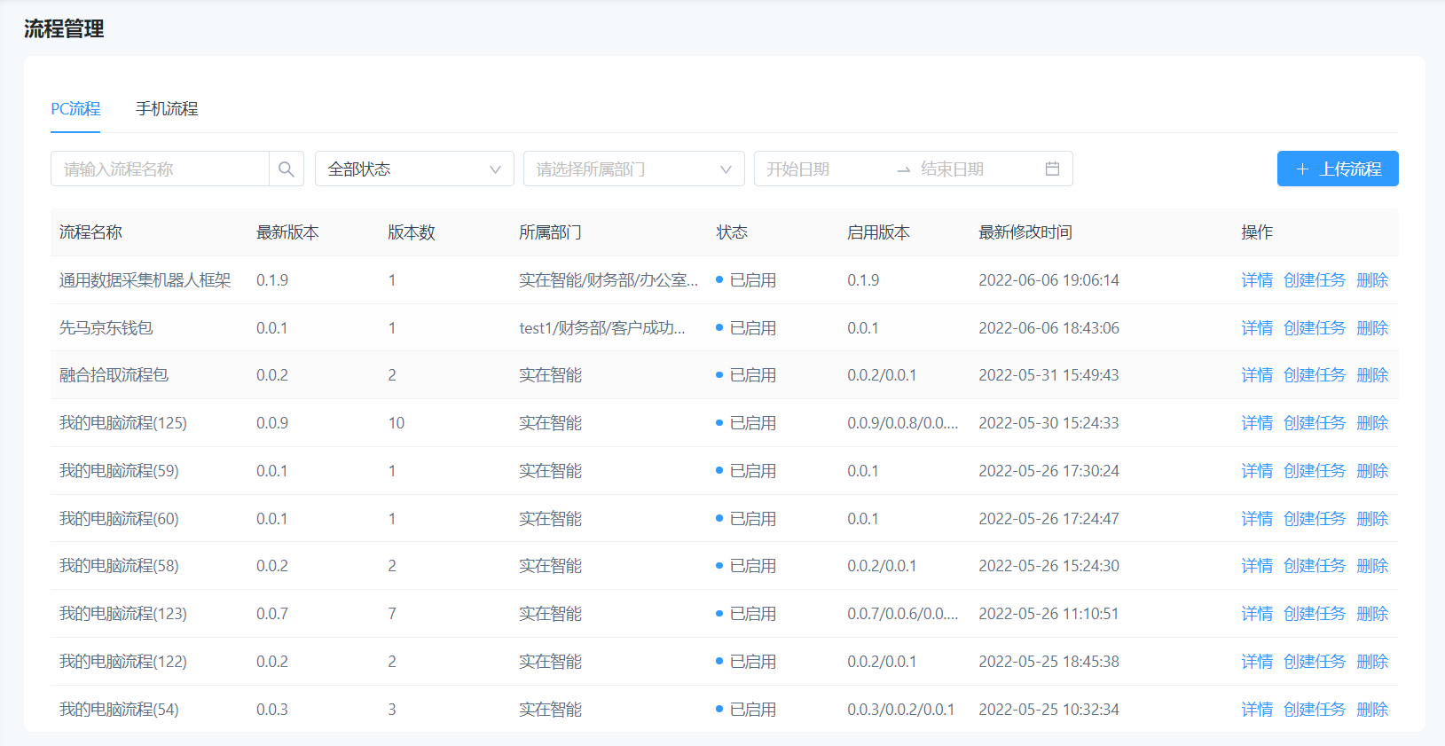Expand the 全部状态 status dropdown

414,169
